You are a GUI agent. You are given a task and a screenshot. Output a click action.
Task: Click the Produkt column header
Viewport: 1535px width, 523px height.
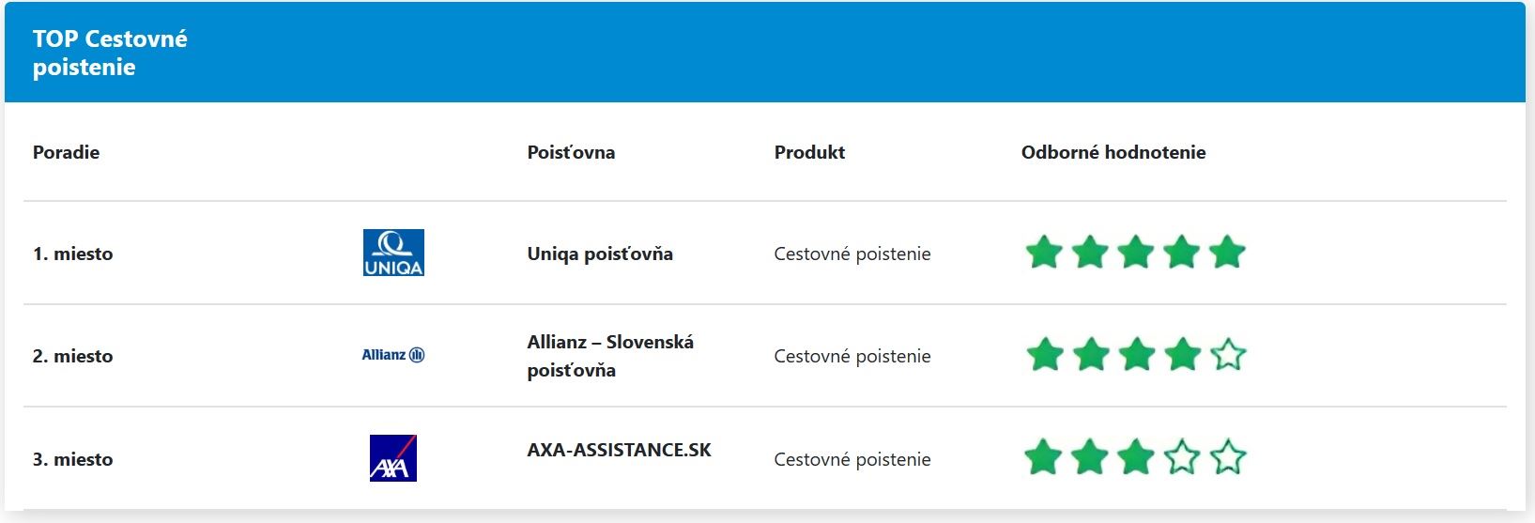coord(809,152)
